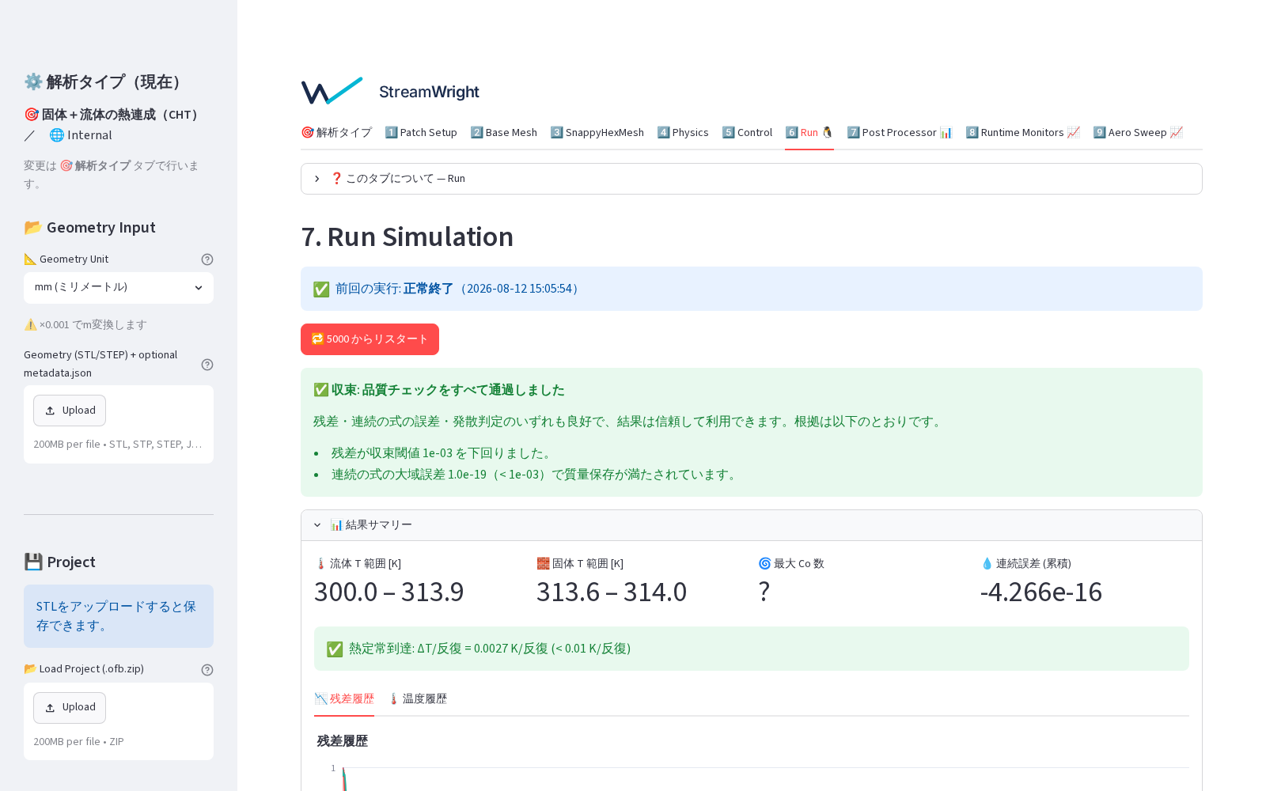Open help for Geometry Unit
The image size is (1266, 791).
click(207, 259)
